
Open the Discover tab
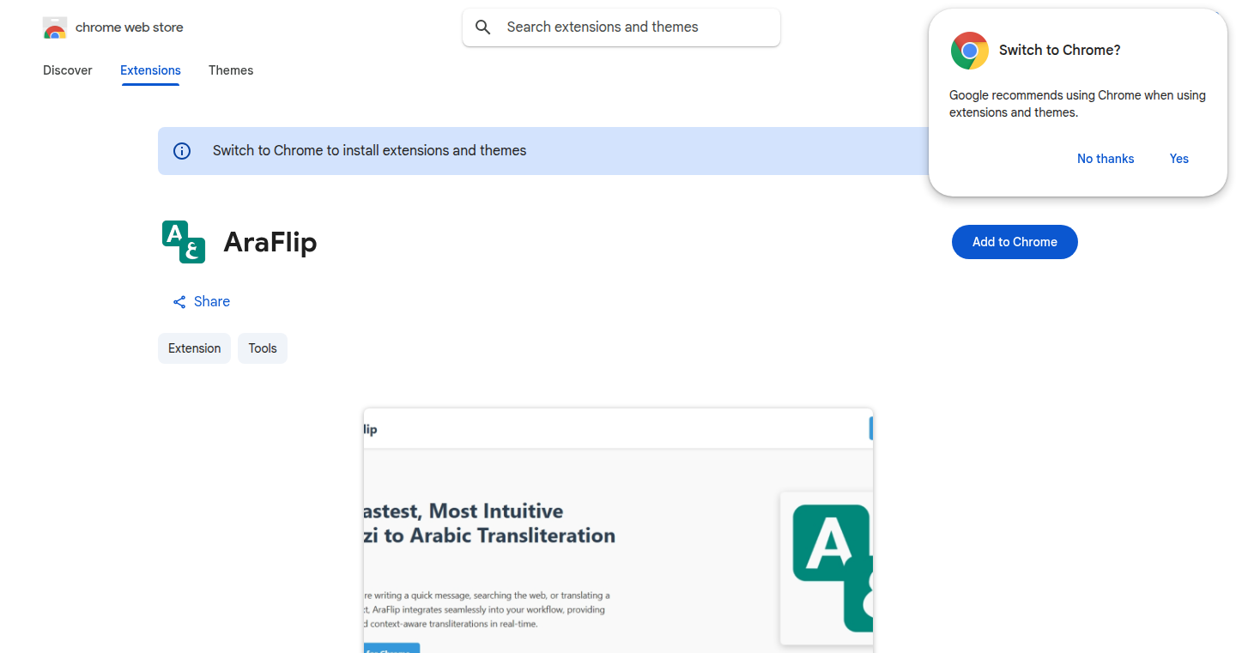68,70
